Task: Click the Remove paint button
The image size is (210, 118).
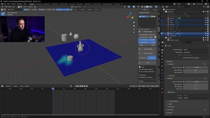Action: 152,58
